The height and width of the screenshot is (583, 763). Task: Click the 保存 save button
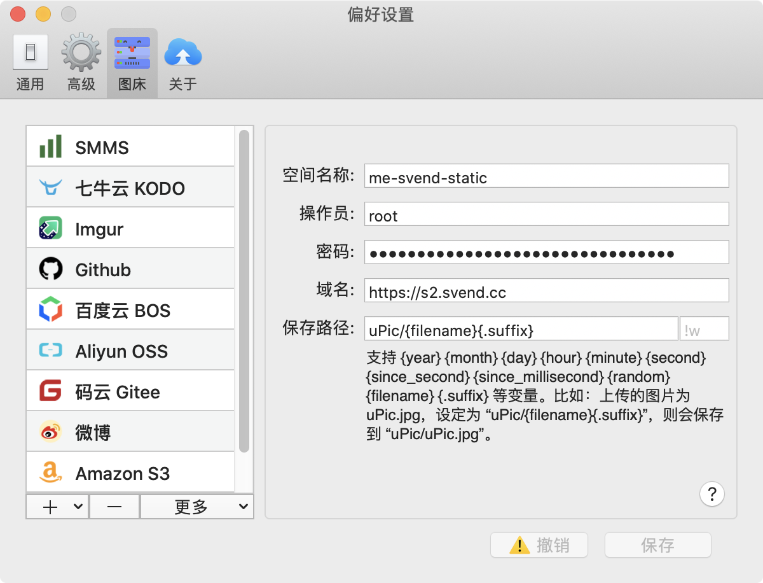(657, 545)
